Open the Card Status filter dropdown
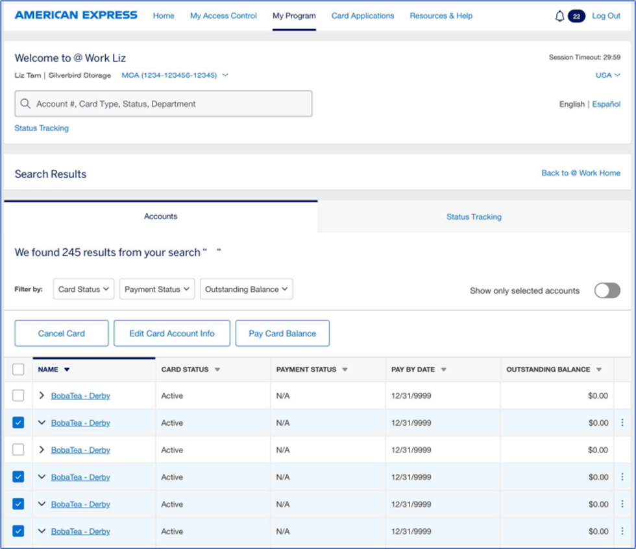 (x=86, y=290)
